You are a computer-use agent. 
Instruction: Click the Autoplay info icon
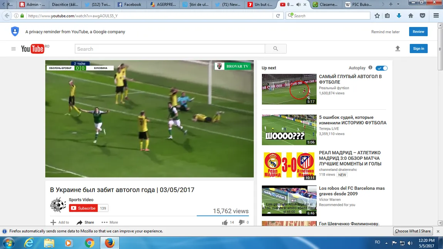pos(371,67)
